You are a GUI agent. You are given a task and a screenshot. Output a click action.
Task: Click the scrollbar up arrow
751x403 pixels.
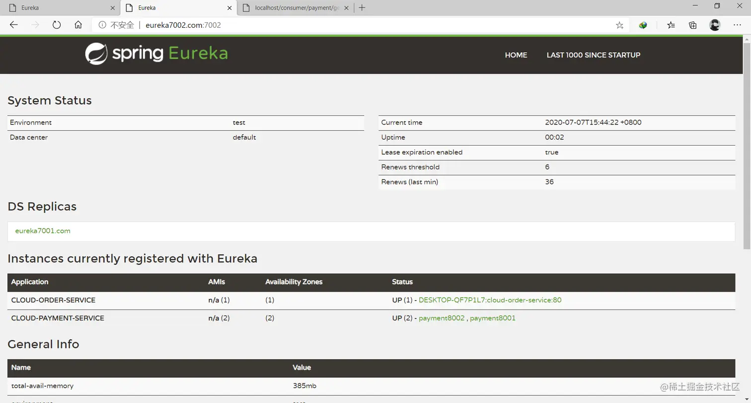pos(747,39)
